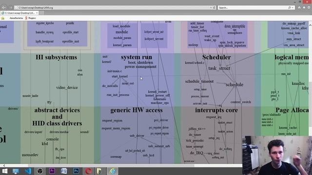The height and width of the screenshot is (175, 312).
Task: Open Microsoft Word taskbar icon
Action: click(64, 171)
